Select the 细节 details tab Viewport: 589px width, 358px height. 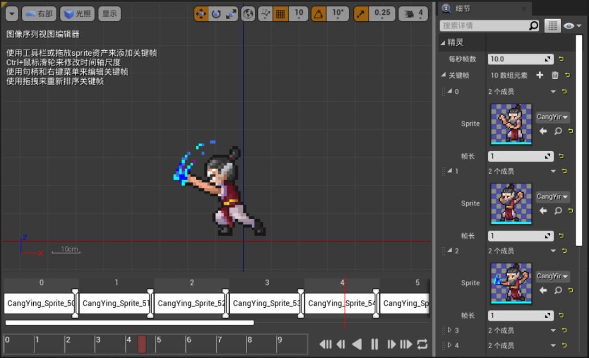click(462, 8)
